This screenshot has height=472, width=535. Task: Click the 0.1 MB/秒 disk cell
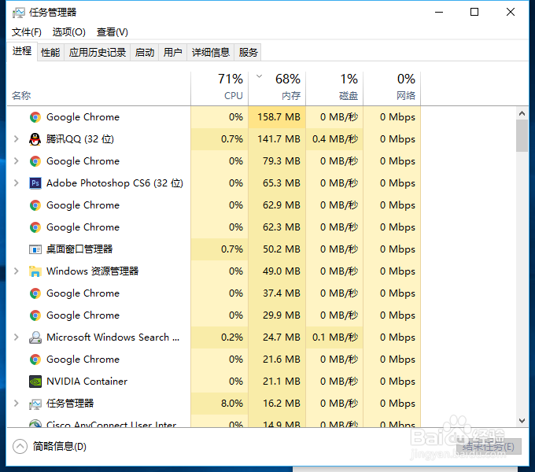334,337
